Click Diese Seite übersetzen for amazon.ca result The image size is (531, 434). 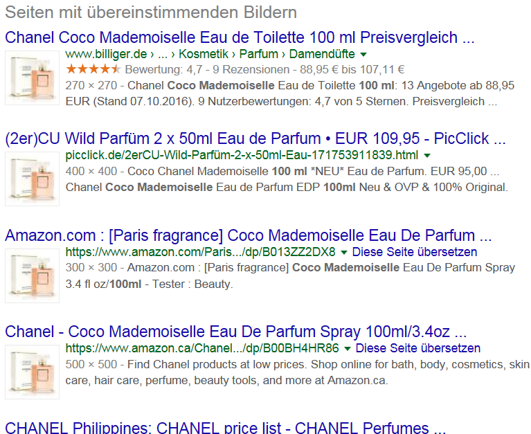[418, 348]
